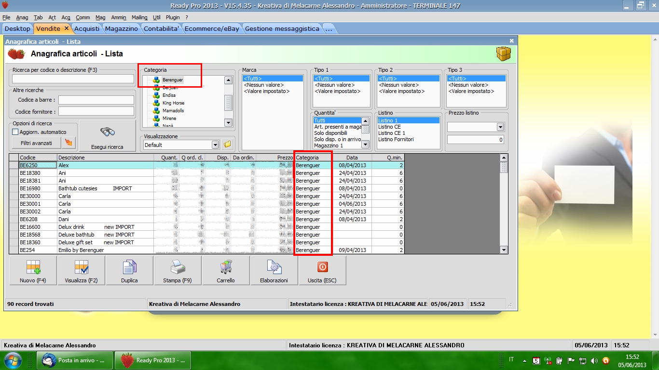This screenshot has width=659, height=370.
Task: Open the Visualizzazione Default dropdown
Action: tap(215, 145)
